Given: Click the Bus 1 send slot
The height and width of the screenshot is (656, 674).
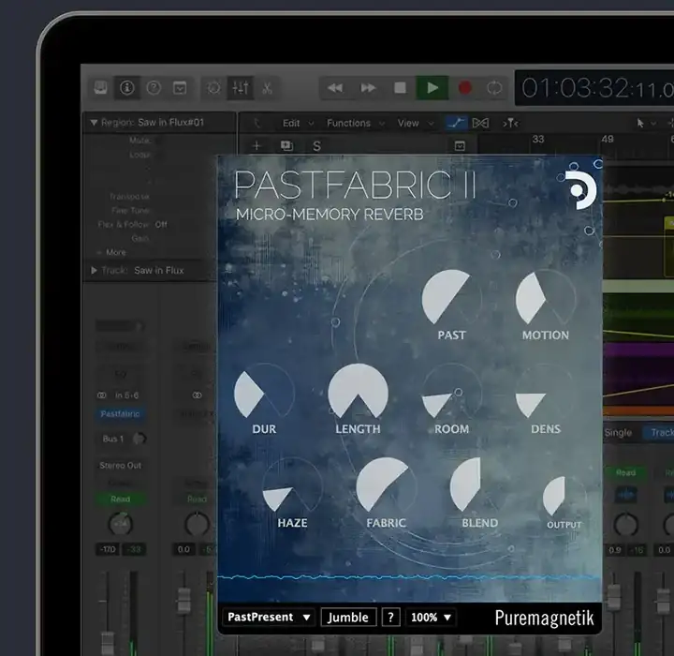Looking at the screenshot, I should [112, 439].
